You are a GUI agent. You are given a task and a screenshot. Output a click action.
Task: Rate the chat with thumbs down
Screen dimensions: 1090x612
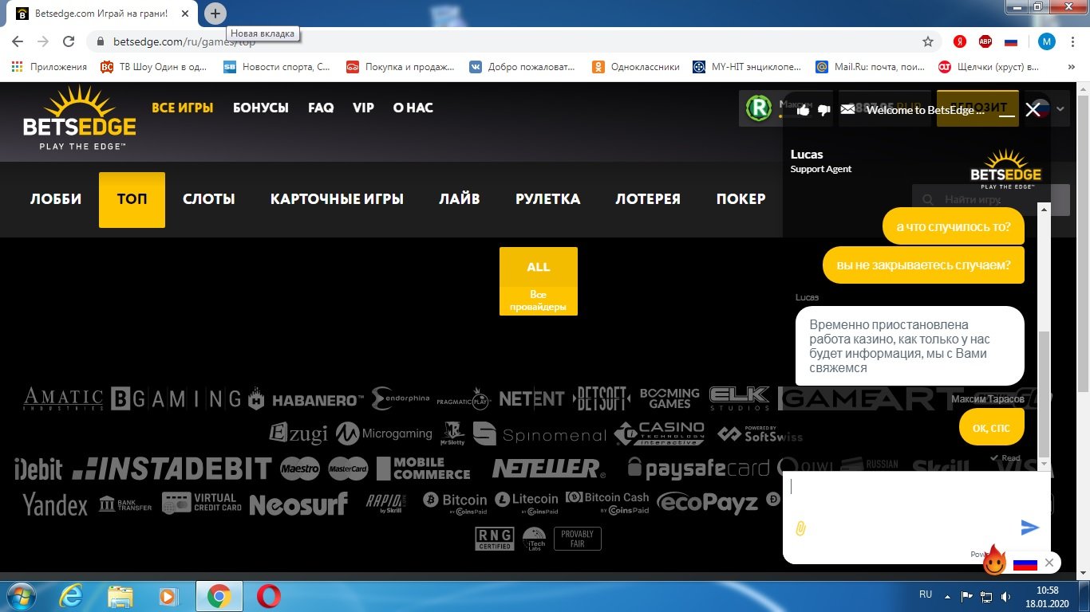(x=824, y=110)
